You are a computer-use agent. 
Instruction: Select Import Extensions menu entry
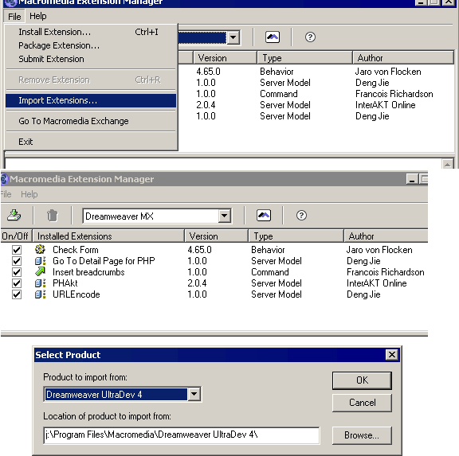tap(91, 100)
